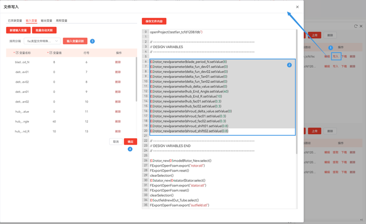
Task: Open the 输出变量 tab
Action: 46,20
